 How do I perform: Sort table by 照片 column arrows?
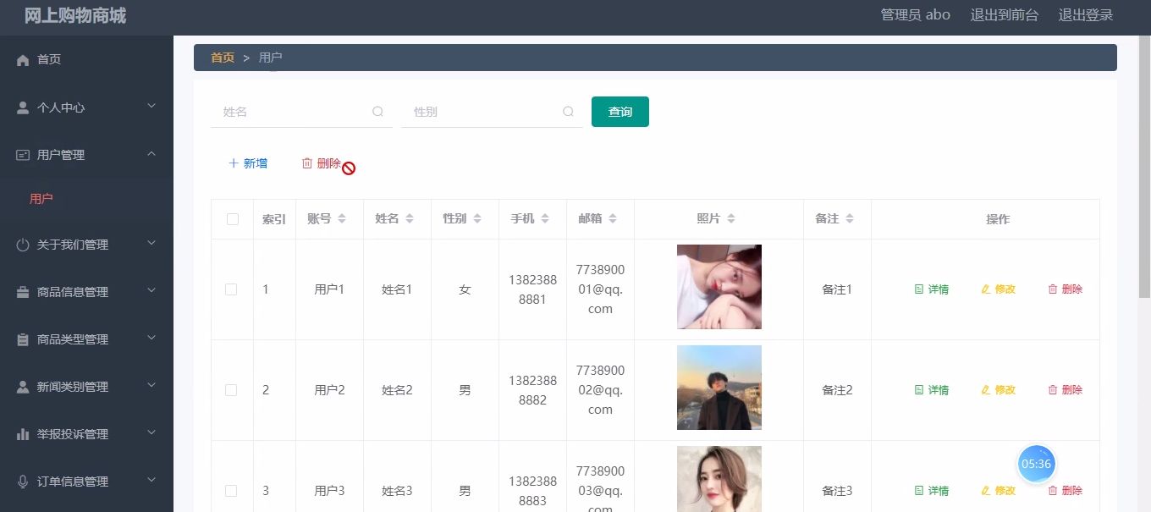pos(731,219)
